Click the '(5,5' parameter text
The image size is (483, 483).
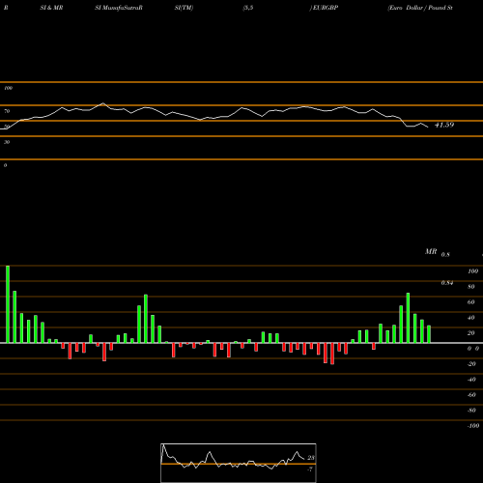click(x=248, y=8)
